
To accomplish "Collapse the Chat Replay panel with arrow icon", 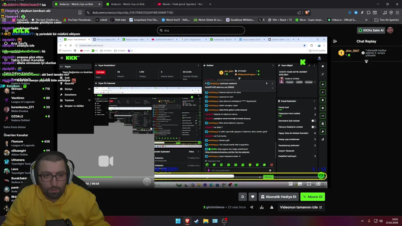I will click(x=335, y=41).
